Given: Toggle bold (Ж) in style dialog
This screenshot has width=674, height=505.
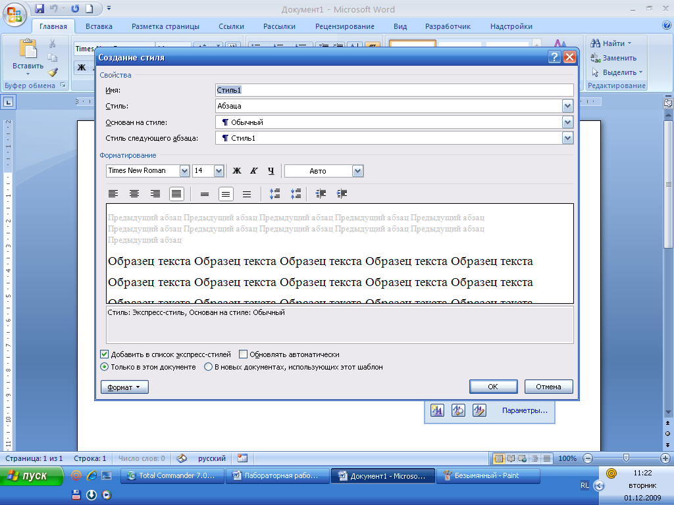Looking at the screenshot, I should [x=237, y=171].
